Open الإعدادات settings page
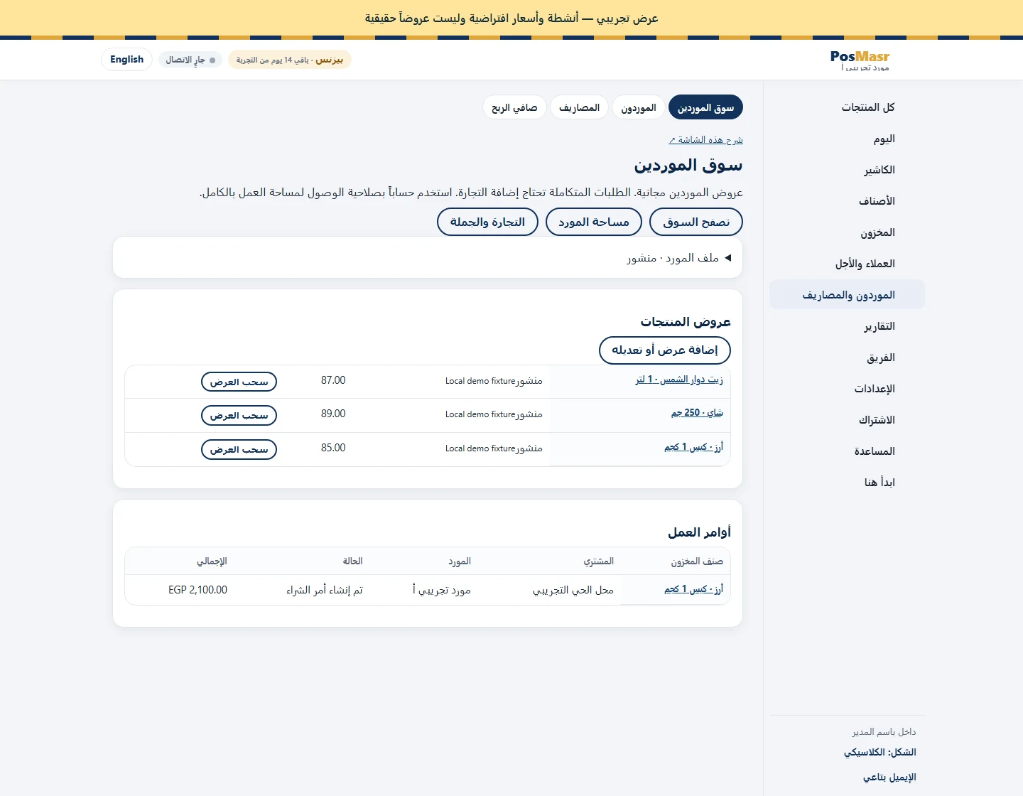Image resolution: width=1023 pixels, height=796 pixels. pyautogui.click(x=847, y=389)
